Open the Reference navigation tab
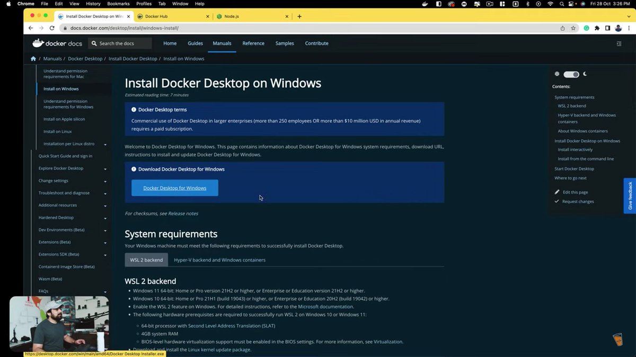Image resolution: width=636 pixels, height=357 pixels. tap(253, 43)
